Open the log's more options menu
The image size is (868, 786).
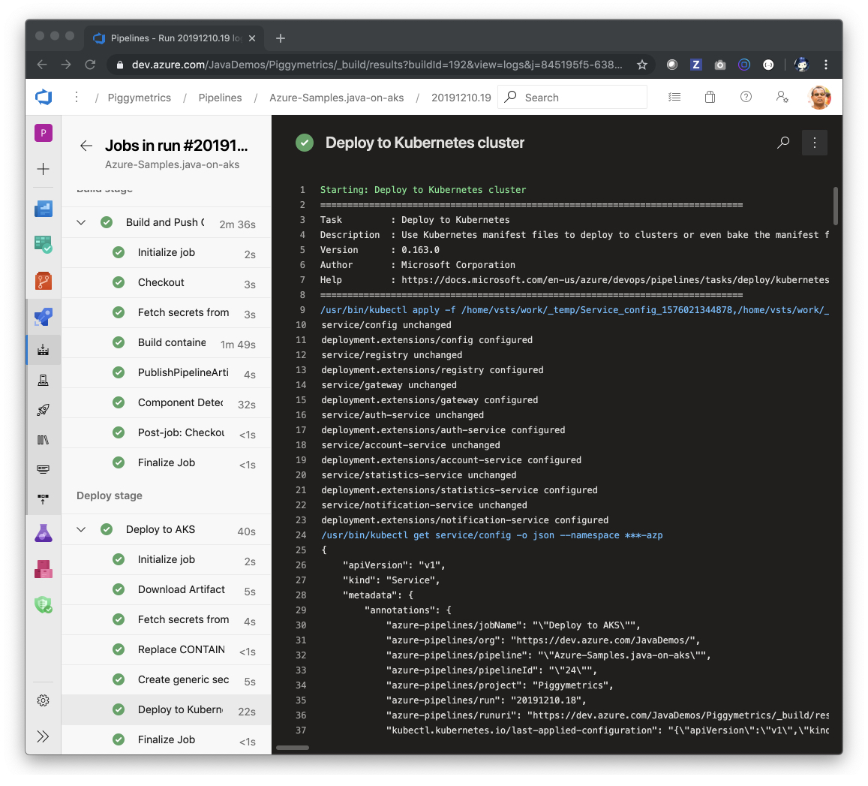tap(814, 143)
